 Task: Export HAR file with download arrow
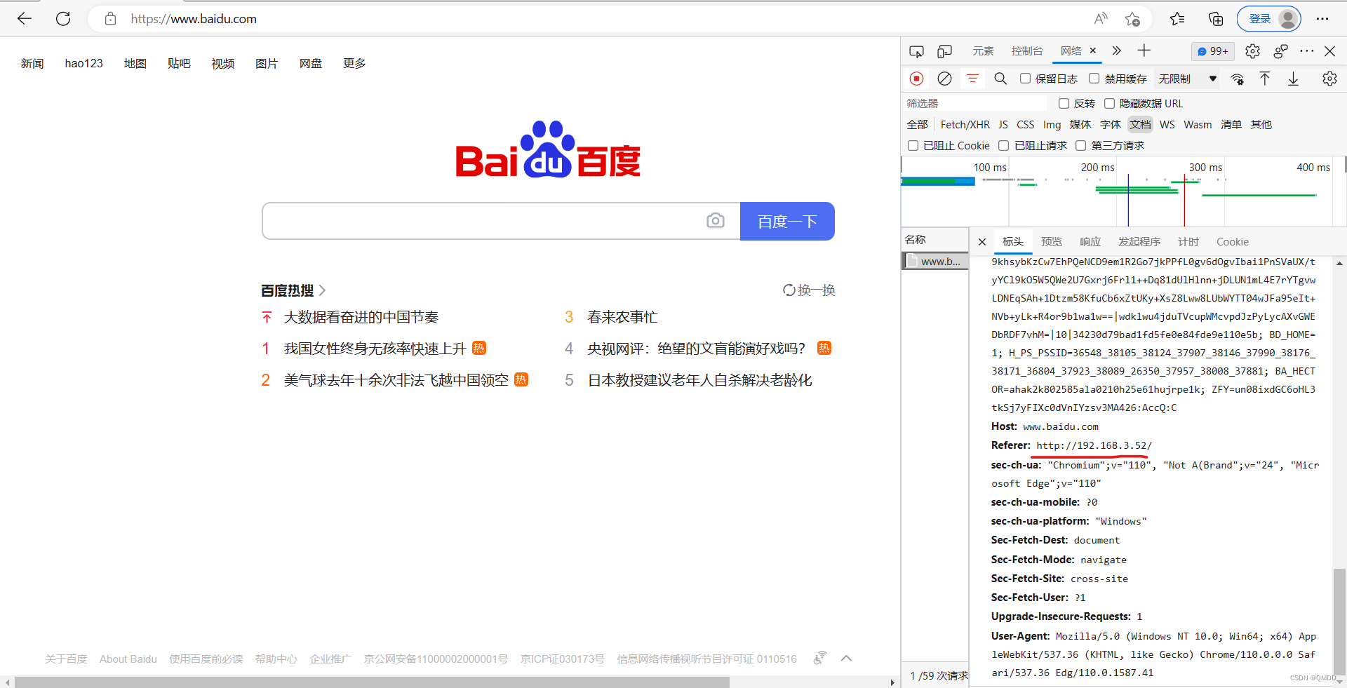(x=1293, y=79)
